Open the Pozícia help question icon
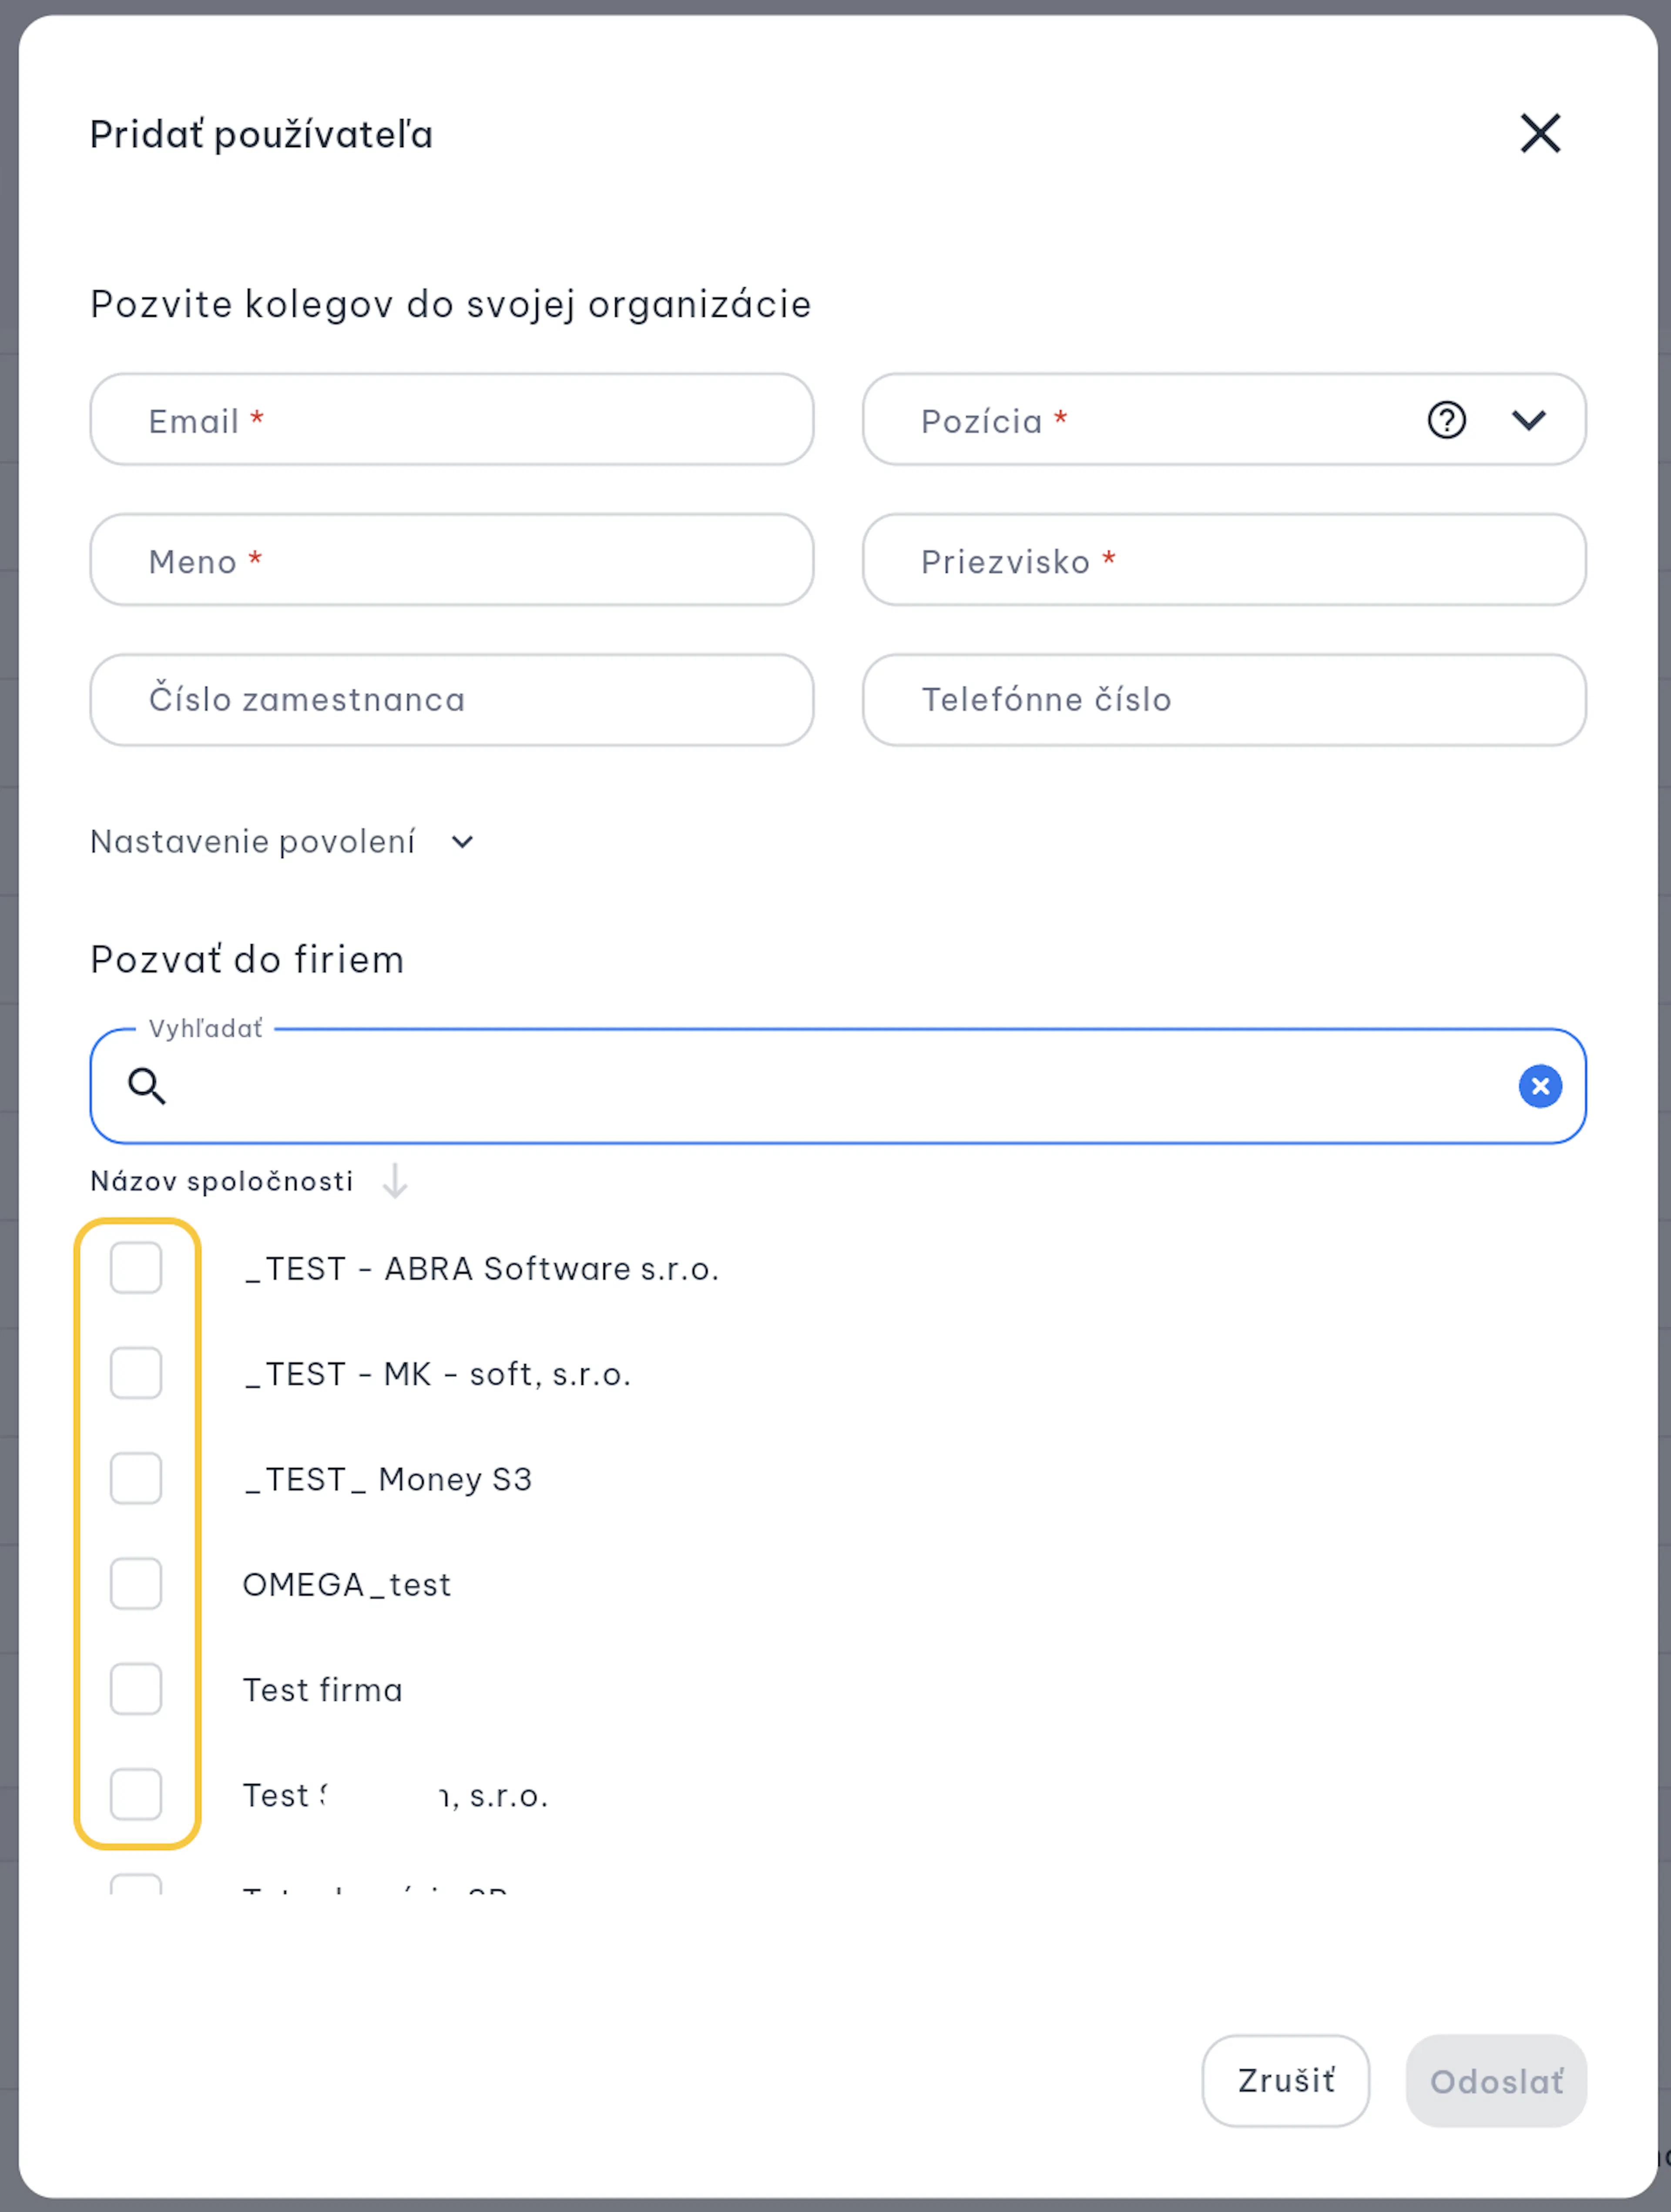 [x=1446, y=420]
